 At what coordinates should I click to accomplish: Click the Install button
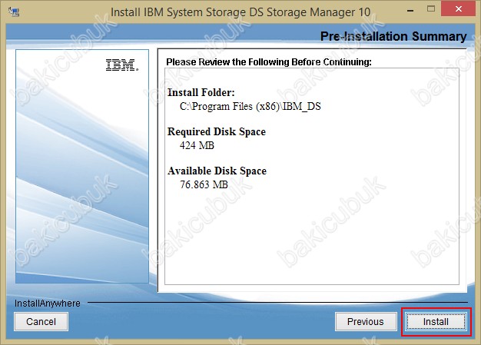coord(436,322)
